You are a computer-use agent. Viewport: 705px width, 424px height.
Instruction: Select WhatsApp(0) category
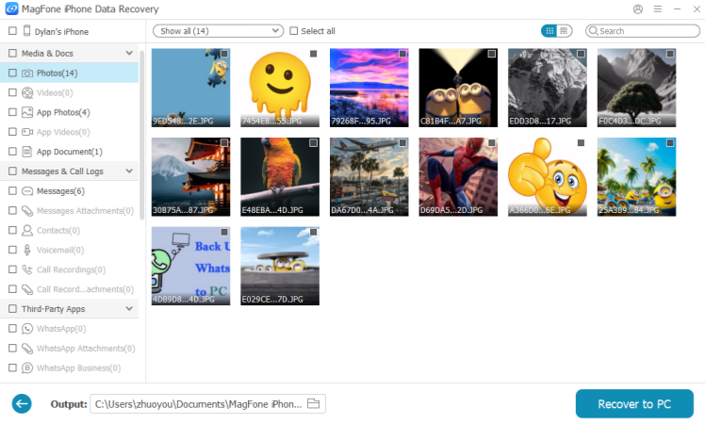point(69,329)
